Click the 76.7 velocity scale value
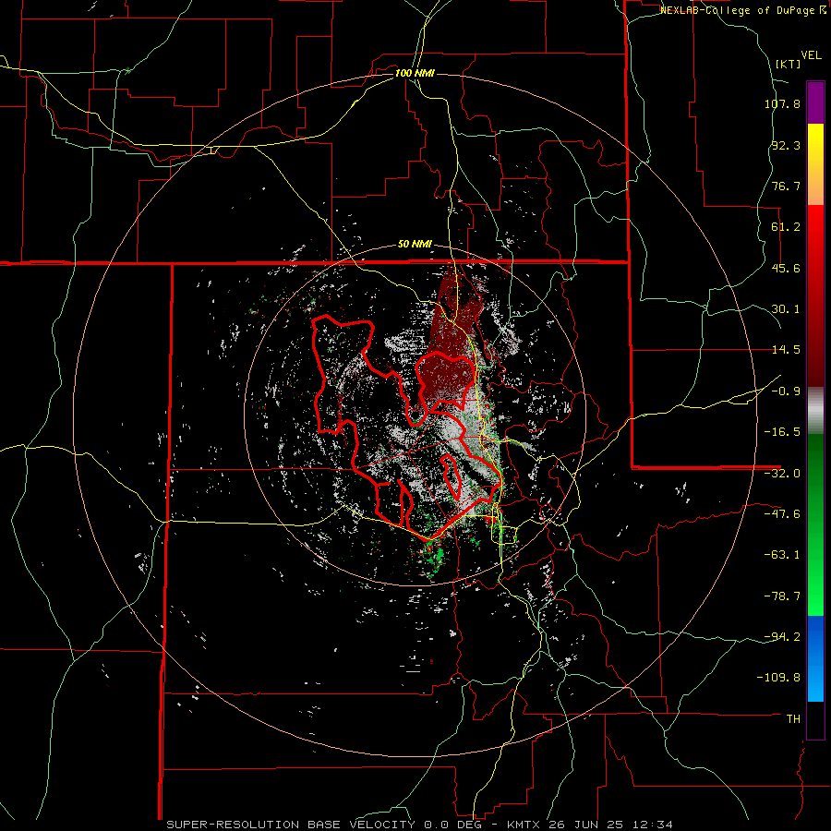 (x=786, y=186)
